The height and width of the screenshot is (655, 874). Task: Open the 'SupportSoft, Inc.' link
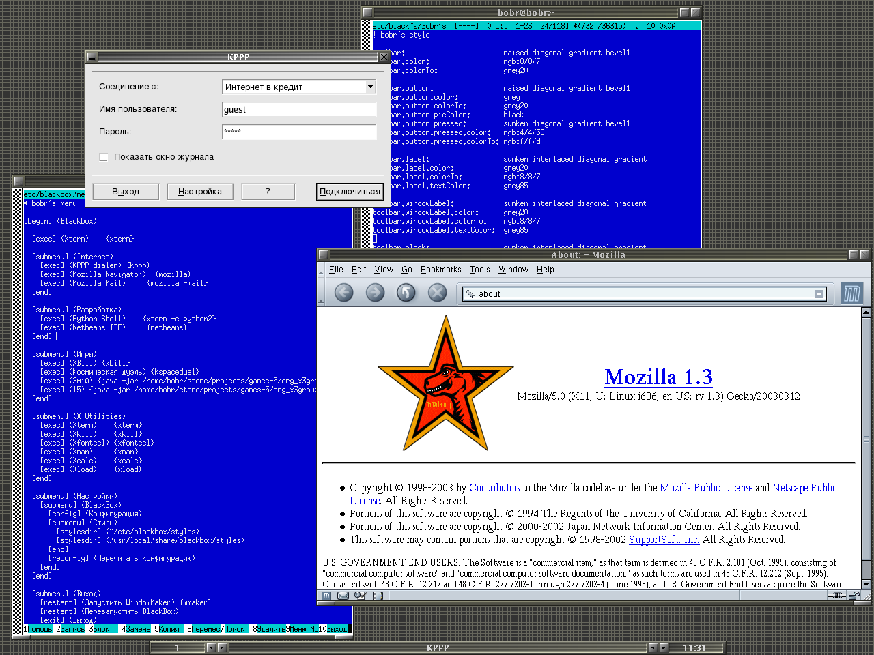point(664,540)
